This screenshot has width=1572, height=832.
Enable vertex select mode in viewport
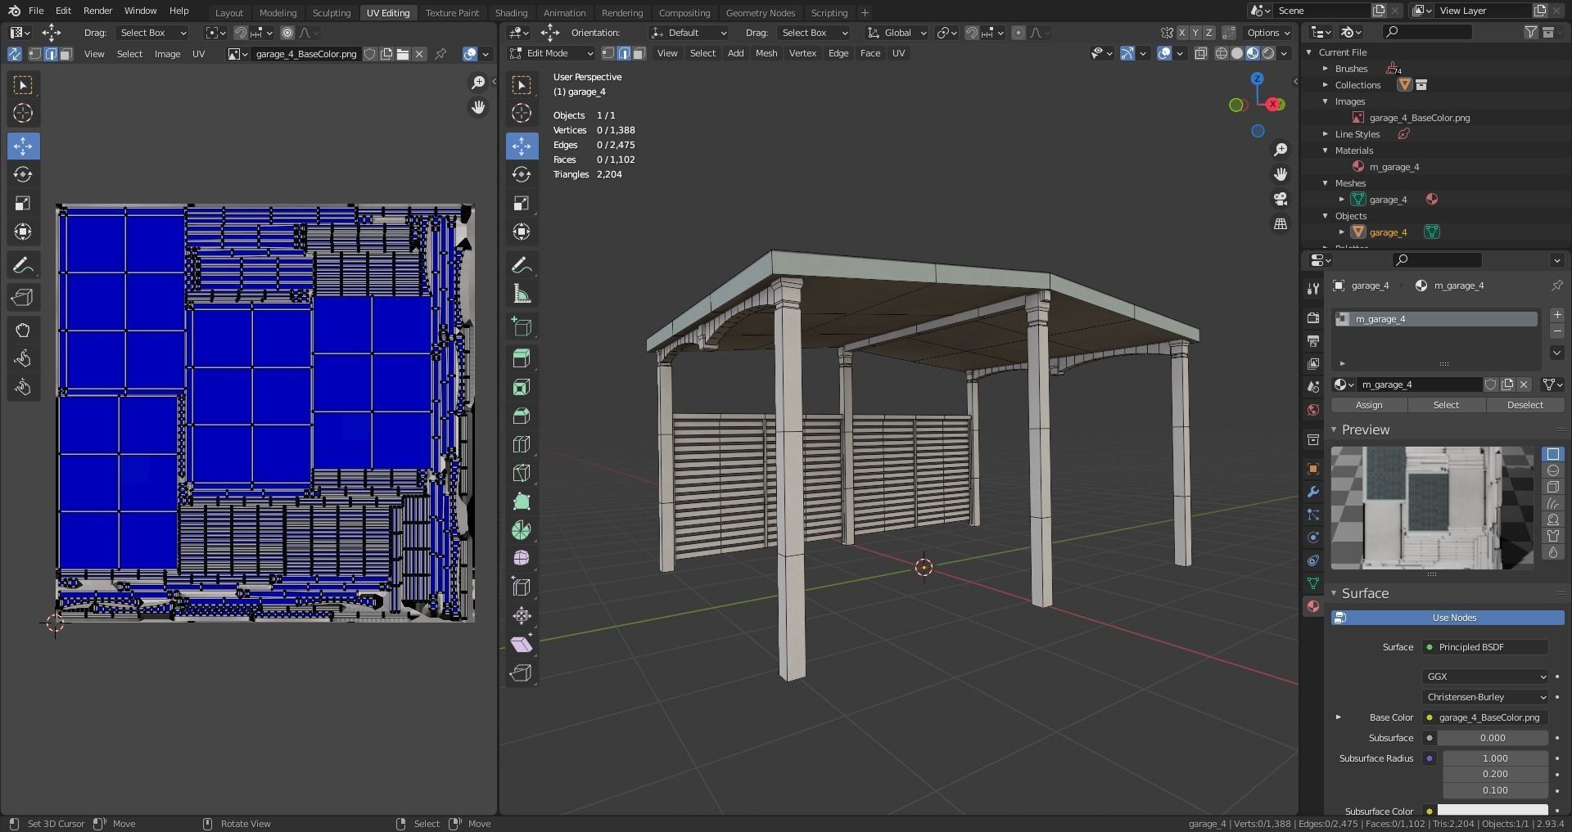pyautogui.click(x=608, y=53)
